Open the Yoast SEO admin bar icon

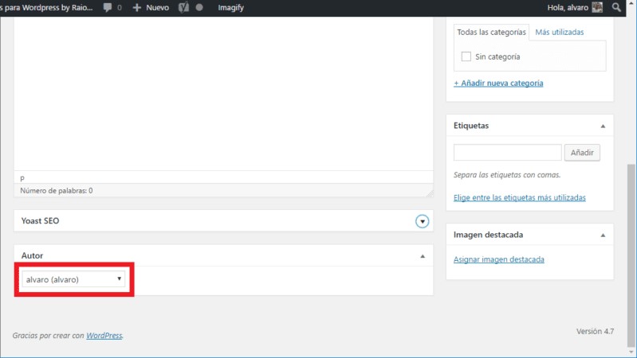click(183, 7)
